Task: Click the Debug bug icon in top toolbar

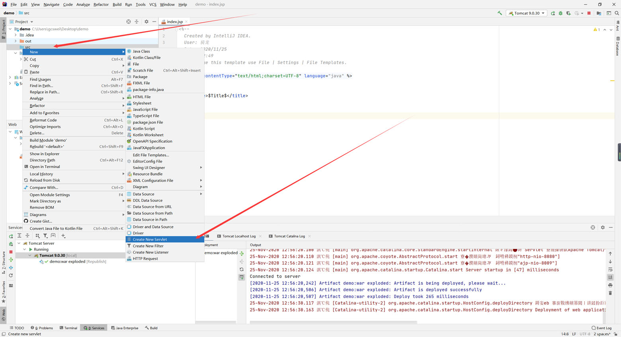Action: 560,13
